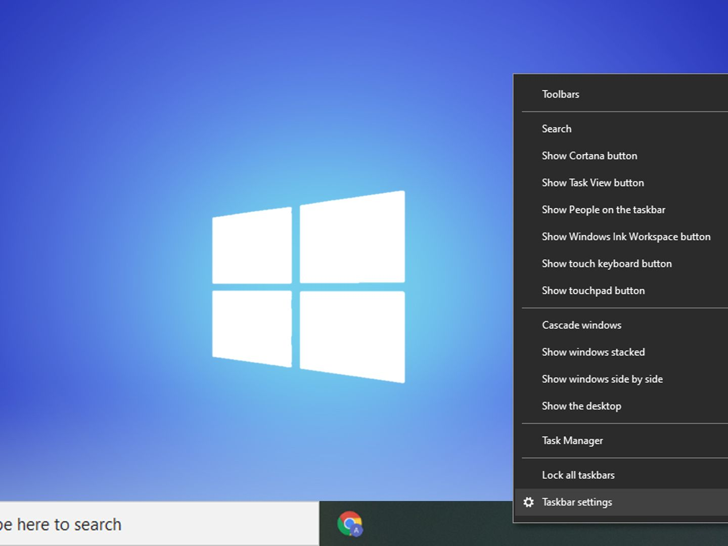This screenshot has height=546, width=728.
Task: Click the gear icon beside Taskbar settings
Action: coord(528,502)
